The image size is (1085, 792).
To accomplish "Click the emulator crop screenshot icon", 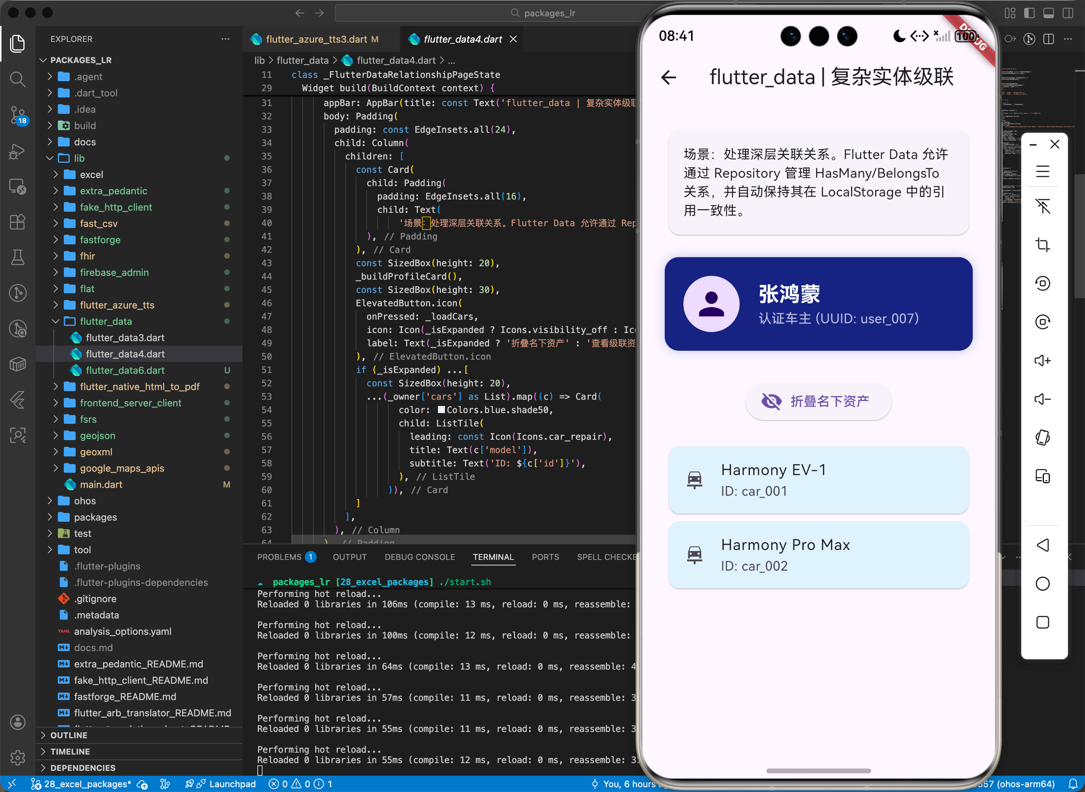I will pyautogui.click(x=1042, y=244).
